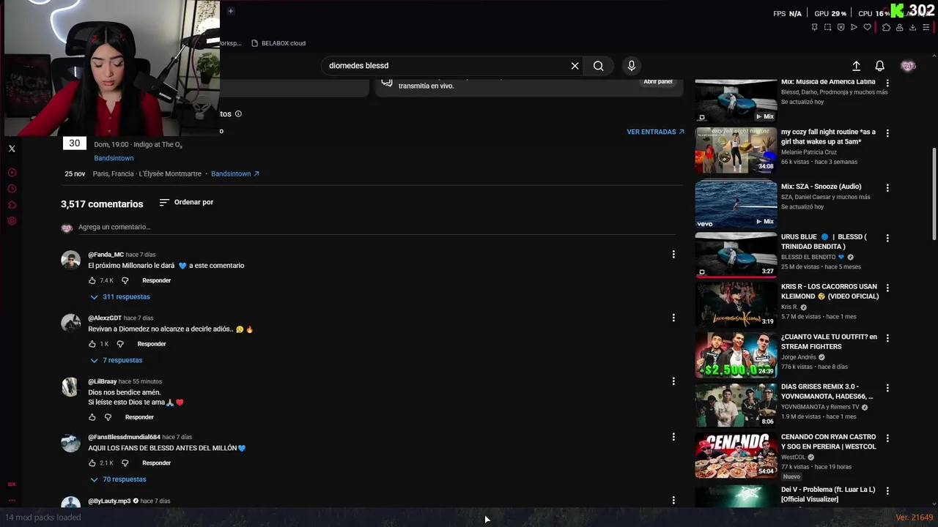The height and width of the screenshot is (527, 938).
Task: Open my cozy fall night routine thumbnail
Action: pos(736,150)
